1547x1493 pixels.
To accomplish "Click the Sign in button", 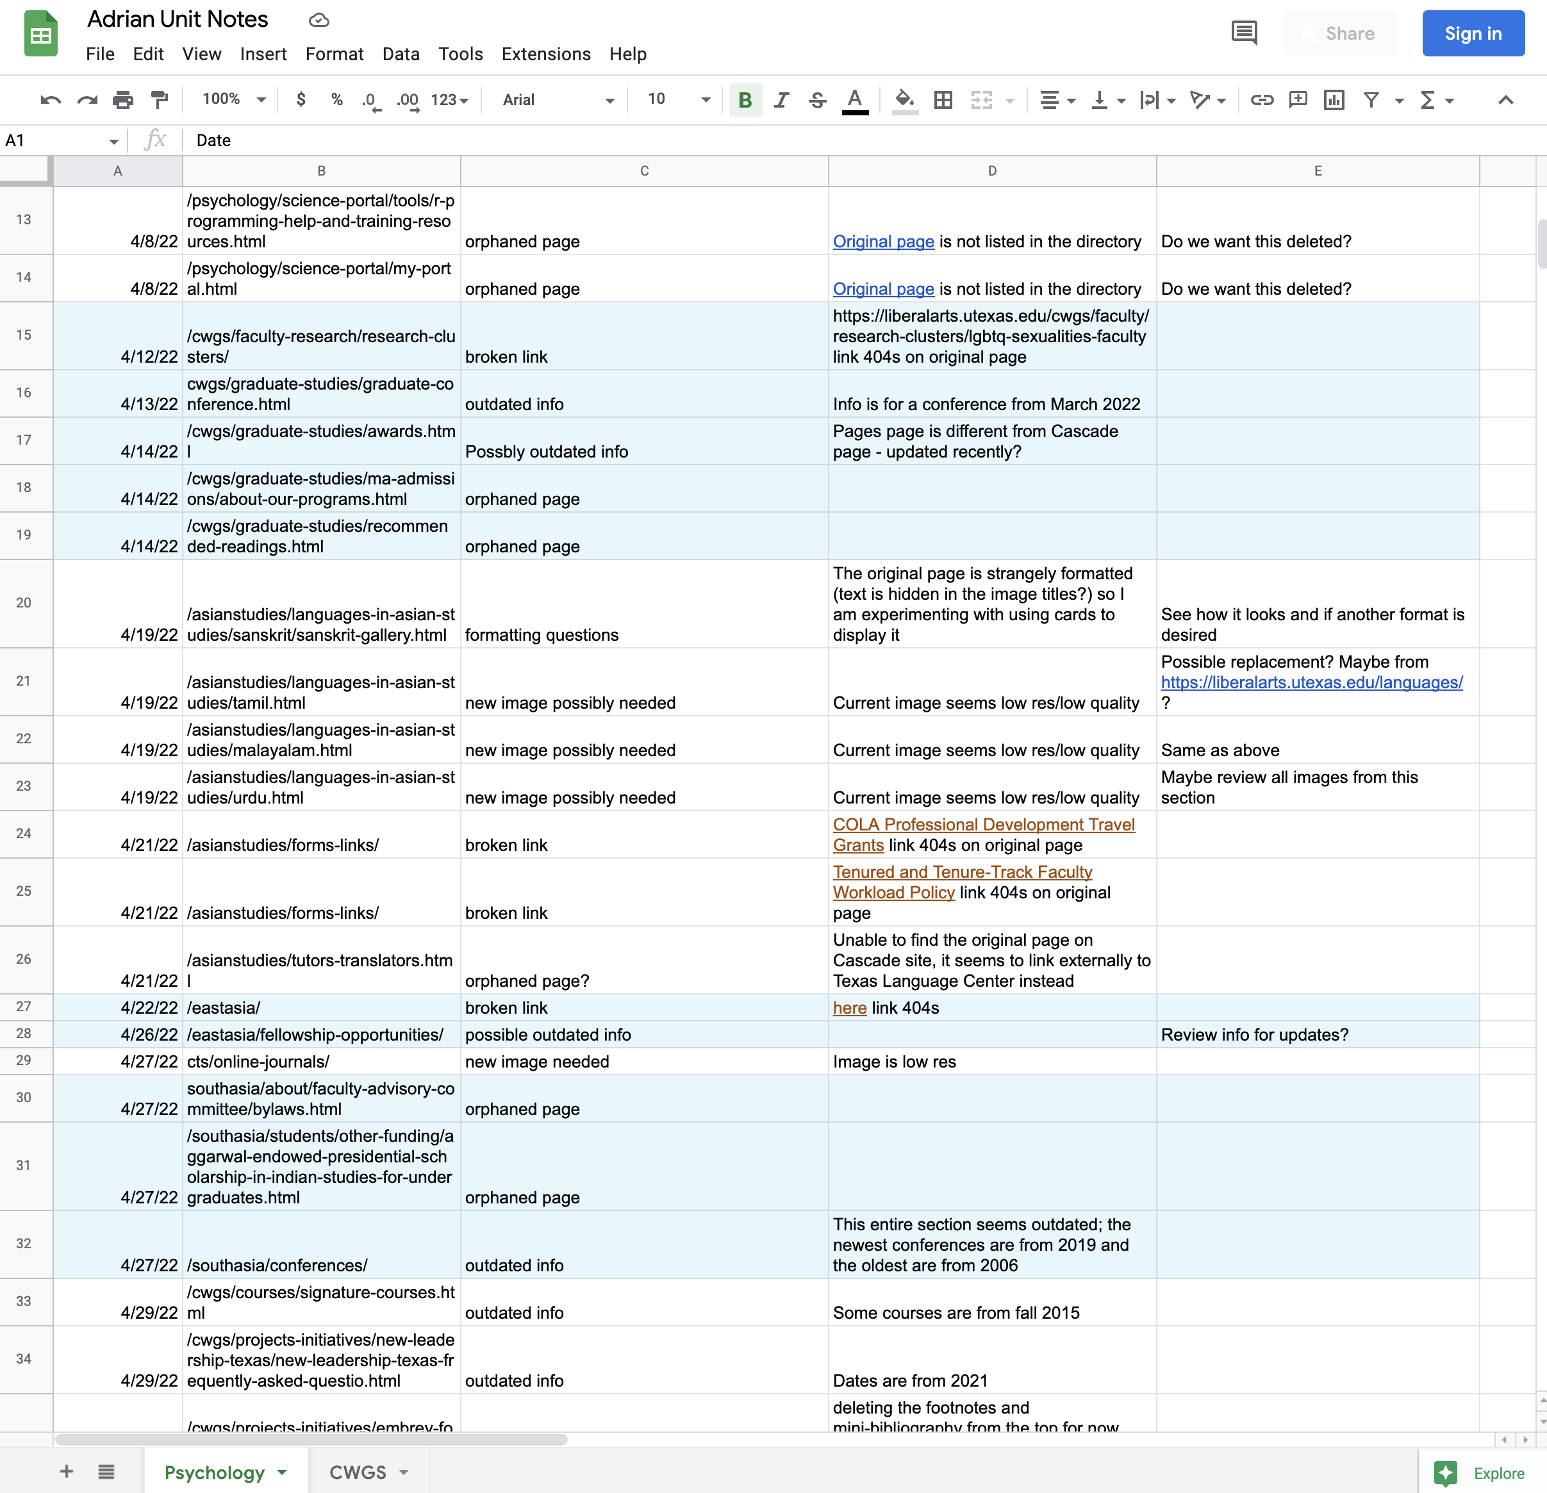I will pos(1473,33).
